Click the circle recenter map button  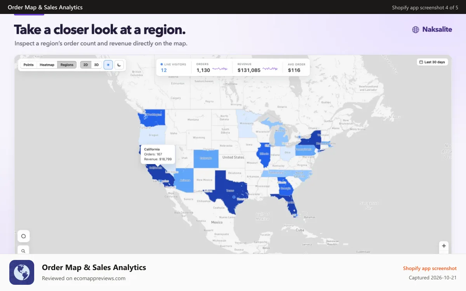coord(23,236)
